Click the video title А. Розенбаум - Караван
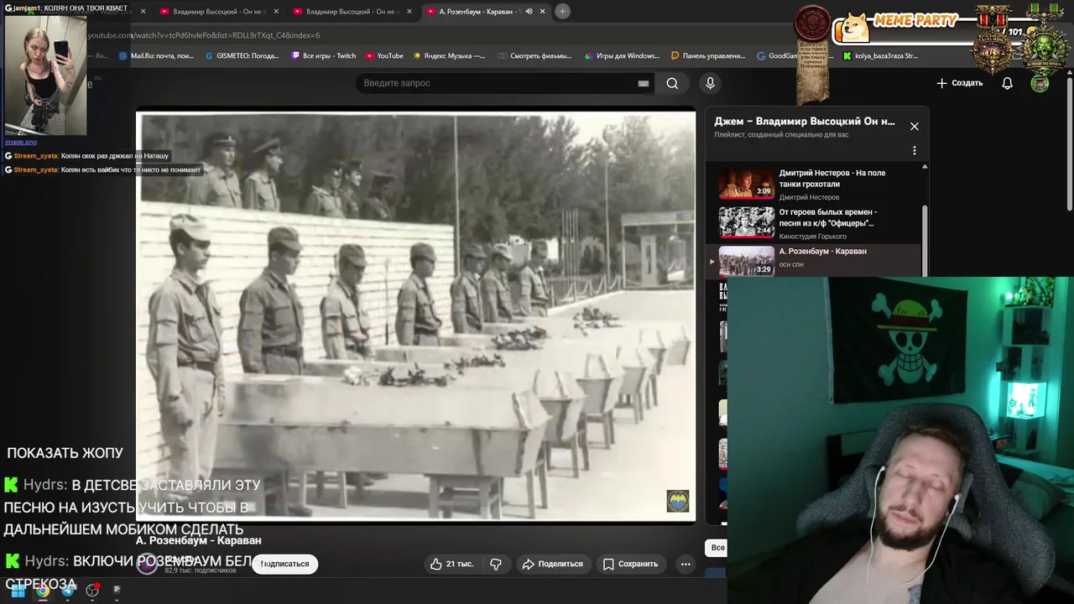Viewport: 1074px width, 604px height. pos(199,541)
